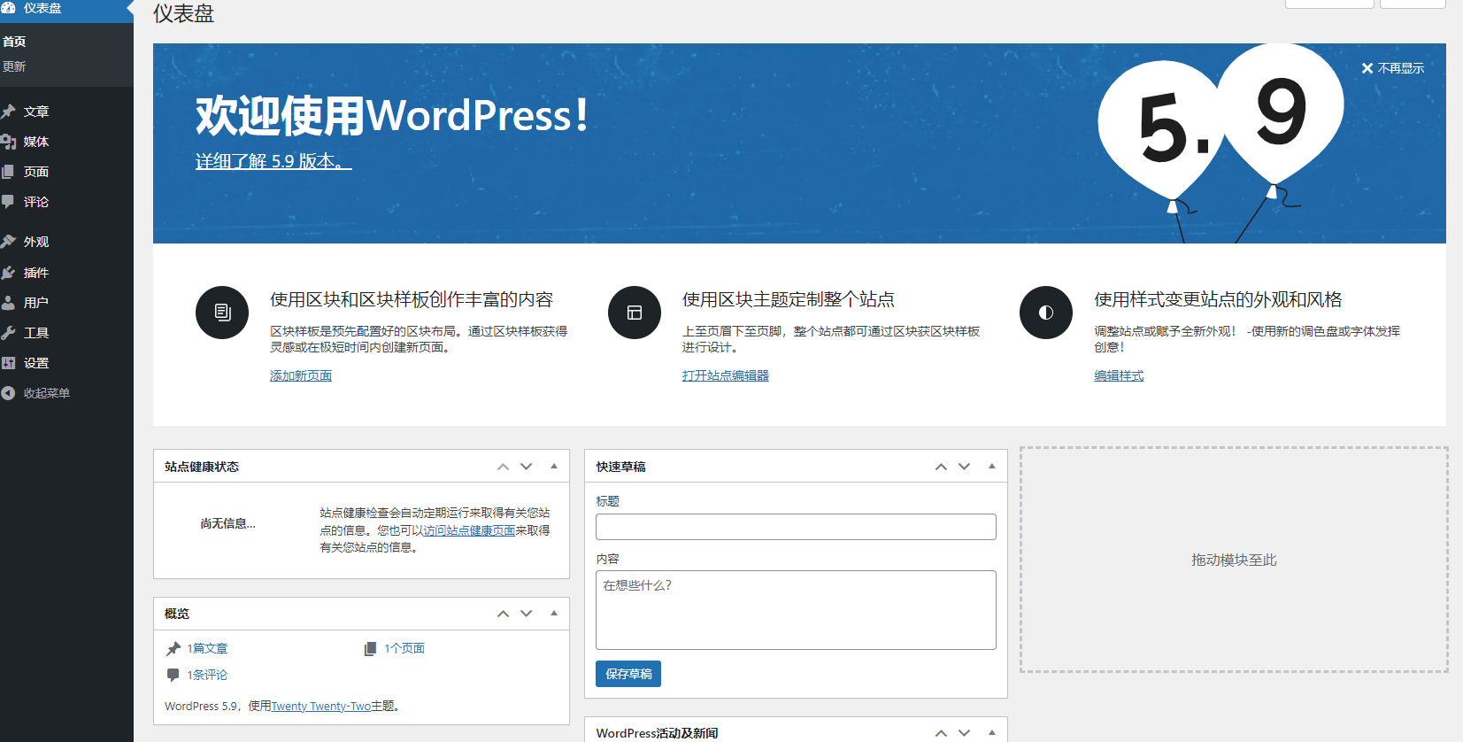Click the 媒体 (Media) icon in sidebar
Viewport: 1463px width, 742px height.
coord(9,142)
